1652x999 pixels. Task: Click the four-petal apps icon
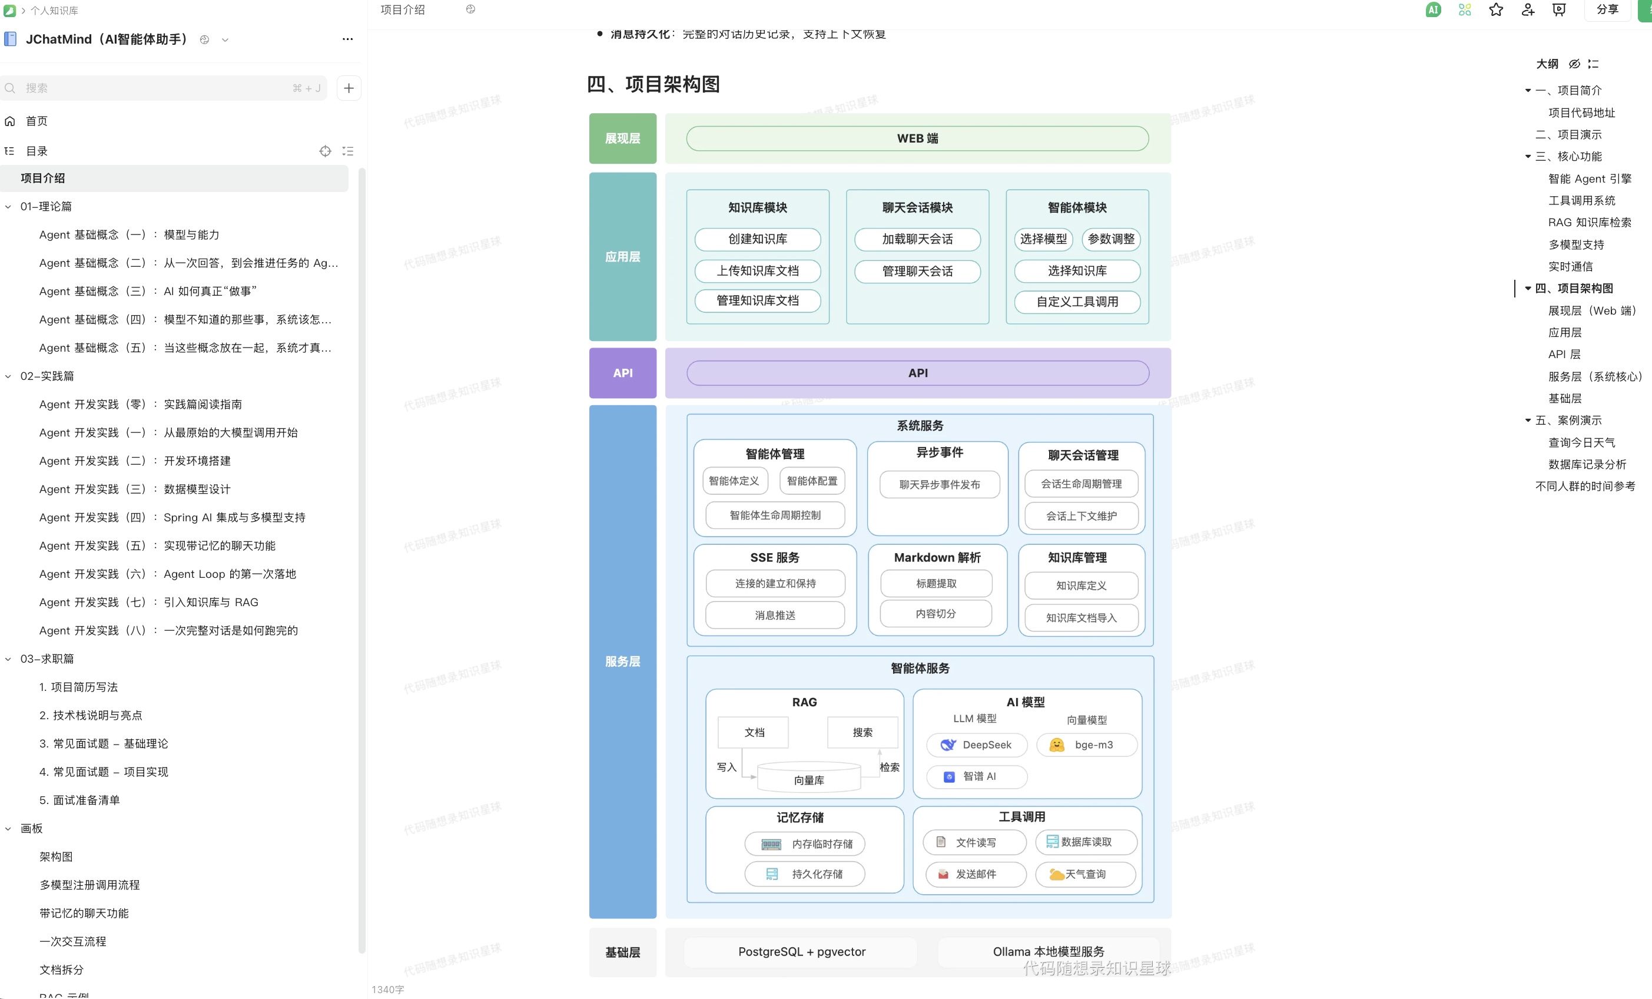(1464, 9)
